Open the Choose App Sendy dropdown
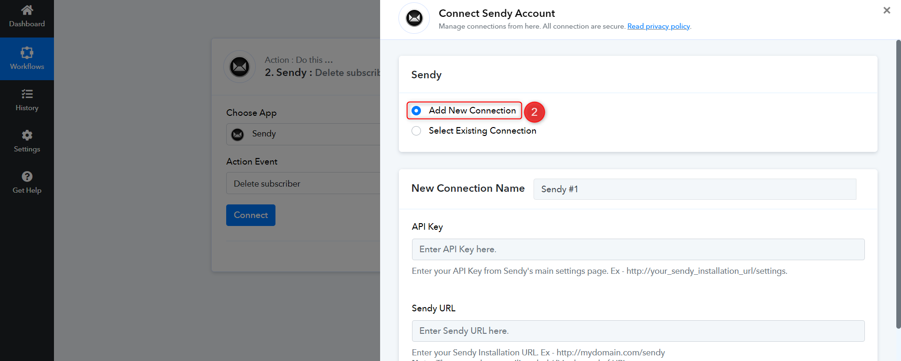This screenshot has width=901, height=361. [x=303, y=134]
